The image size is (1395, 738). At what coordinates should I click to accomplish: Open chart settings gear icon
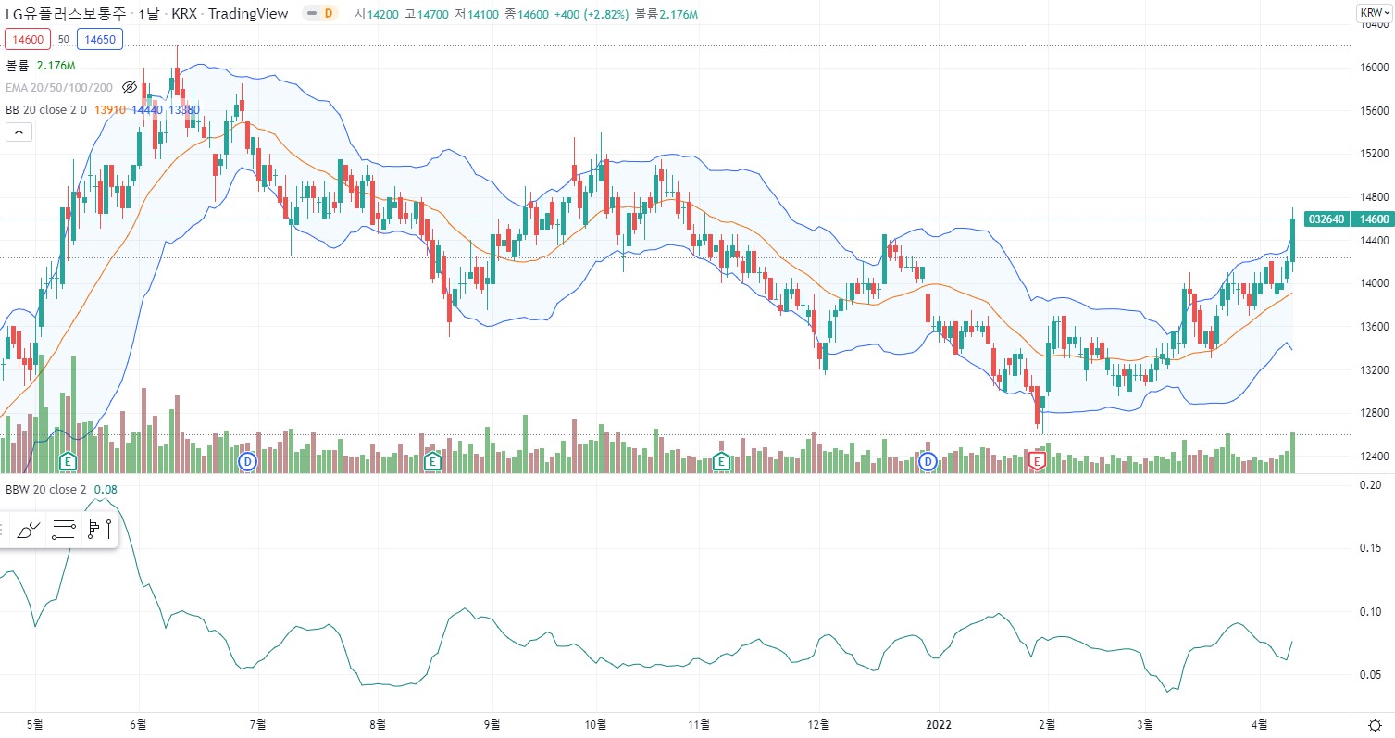(x=1375, y=724)
